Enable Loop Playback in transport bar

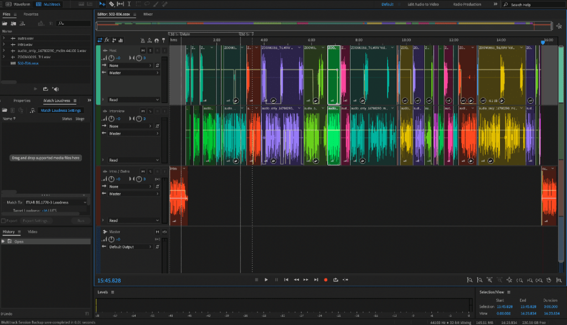pyautogui.click(x=336, y=280)
